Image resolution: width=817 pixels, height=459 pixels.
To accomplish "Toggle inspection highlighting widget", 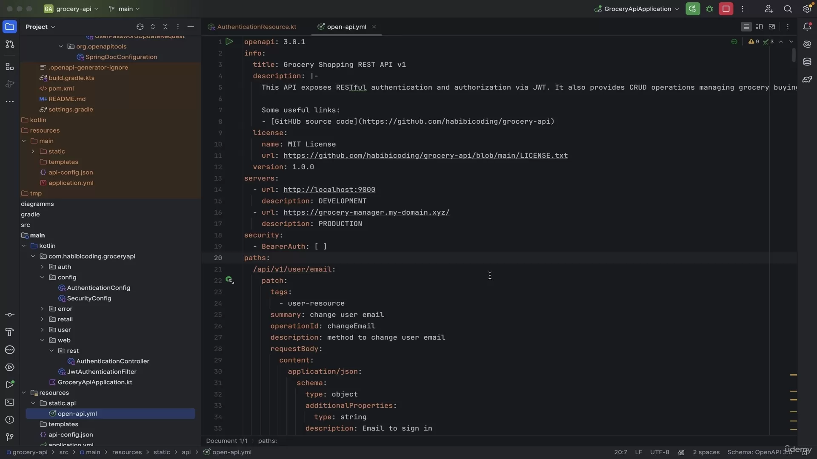I will point(734,42).
